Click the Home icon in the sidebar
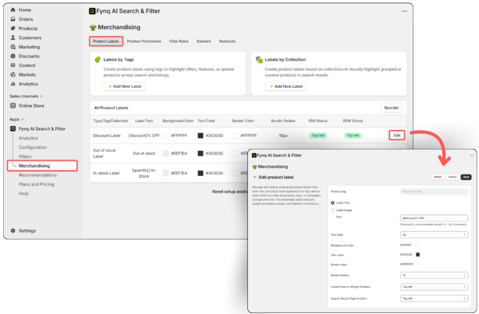 pos(13,10)
